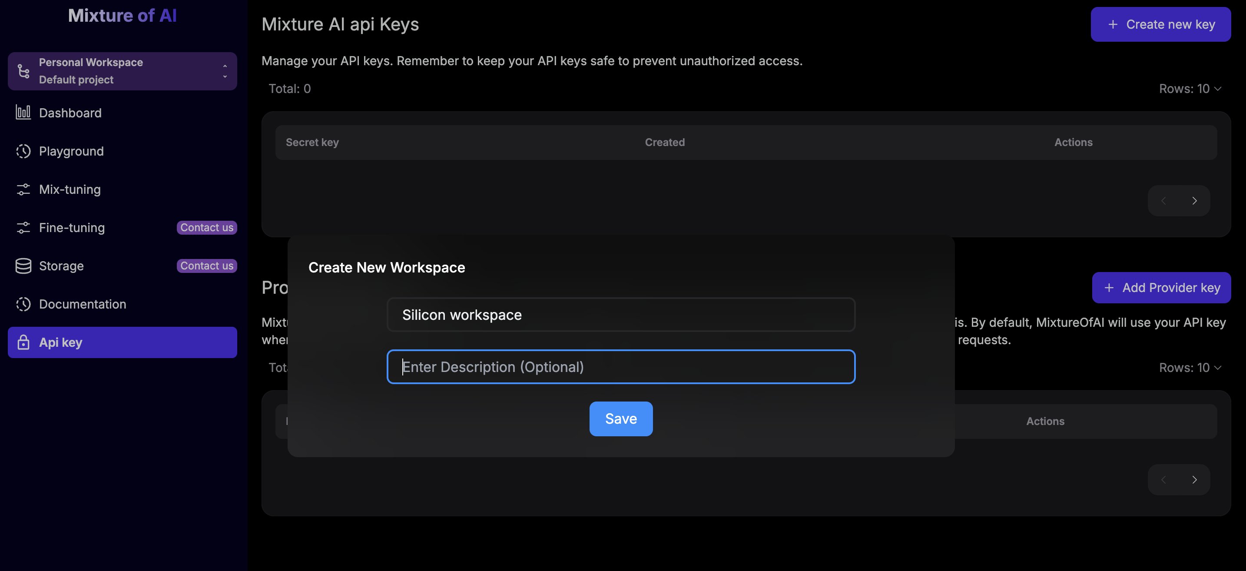Click the Add Provider key button
The image size is (1246, 571).
pos(1161,287)
